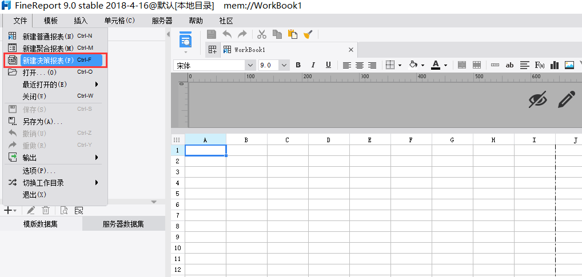
Task: Click the redo arrow in the top toolbar
Action: (242, 34)
